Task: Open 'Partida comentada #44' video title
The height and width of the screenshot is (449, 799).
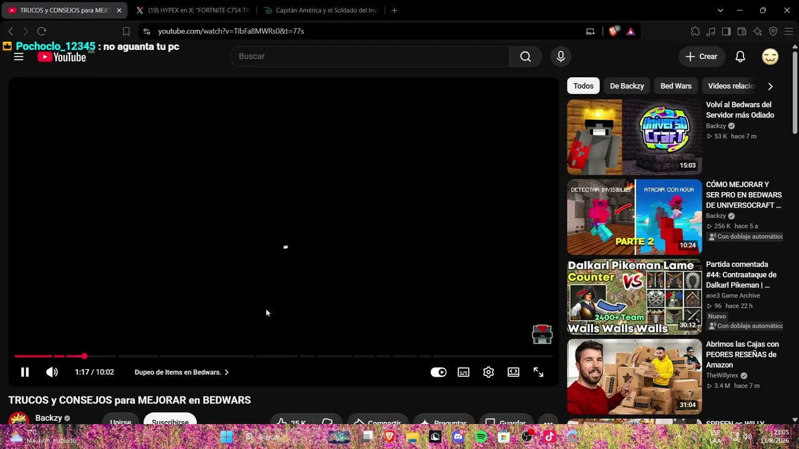Action: 741,274
